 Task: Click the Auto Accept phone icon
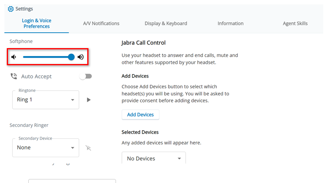(14, 76)
